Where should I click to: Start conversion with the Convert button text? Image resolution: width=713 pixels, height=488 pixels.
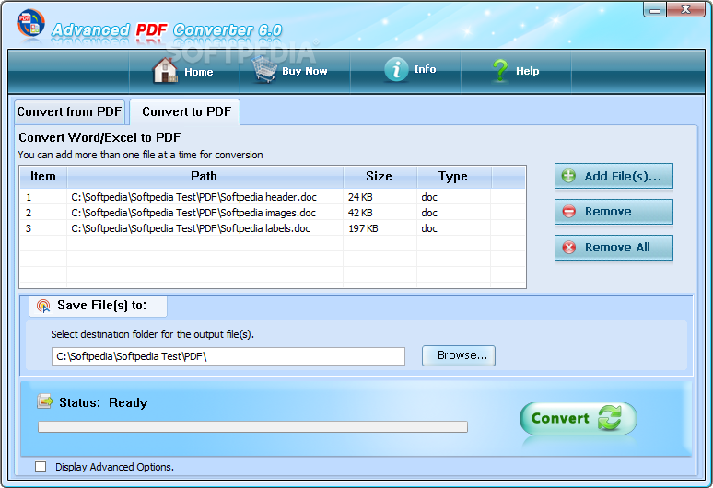pos(560,418)
